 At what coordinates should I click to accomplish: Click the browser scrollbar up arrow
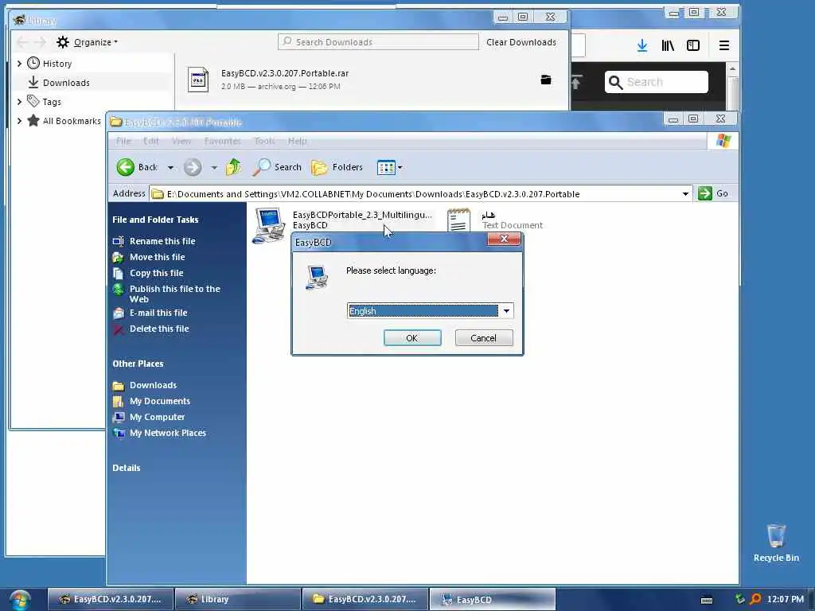point(732,69)
